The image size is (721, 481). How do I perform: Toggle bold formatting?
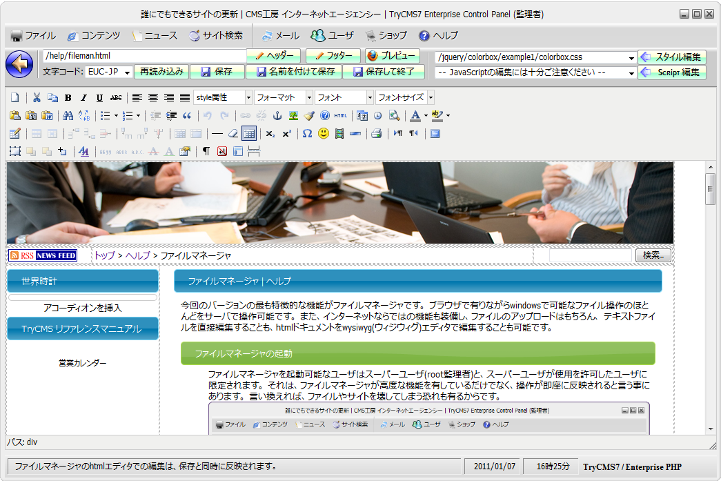pos(68,98)
